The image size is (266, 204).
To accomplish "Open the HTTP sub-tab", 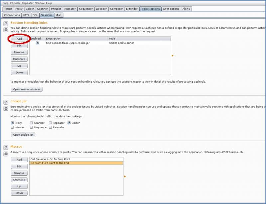I will [x=26, y=15].
